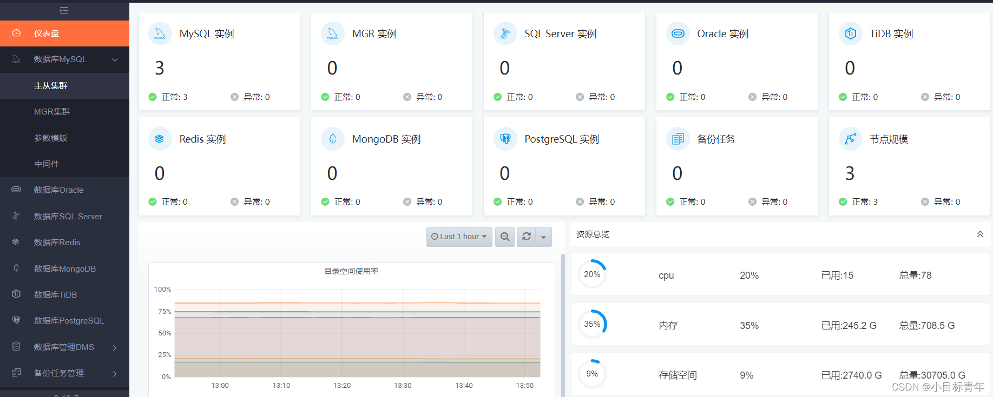This screenshot has height=397, width=993.
Task: Click the gray 异常 icon in TiDB card
Action: [925, 97]
